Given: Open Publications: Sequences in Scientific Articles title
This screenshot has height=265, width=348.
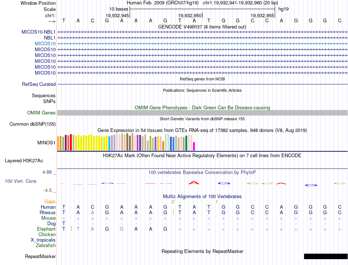Looking at the screenshot, I should point(202,90).
